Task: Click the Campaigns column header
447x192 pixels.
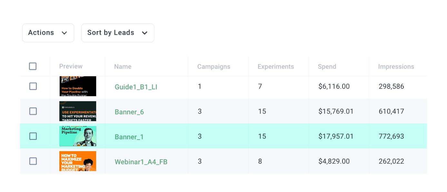Action: (x=214, y=67)
